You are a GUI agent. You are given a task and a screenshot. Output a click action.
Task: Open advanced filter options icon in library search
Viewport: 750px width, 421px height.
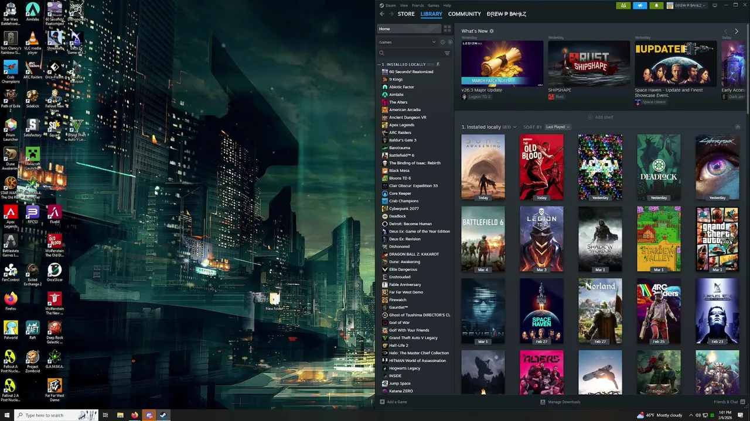point(447,53)
